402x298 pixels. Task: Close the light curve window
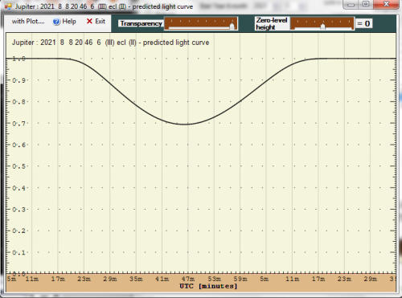386,4
